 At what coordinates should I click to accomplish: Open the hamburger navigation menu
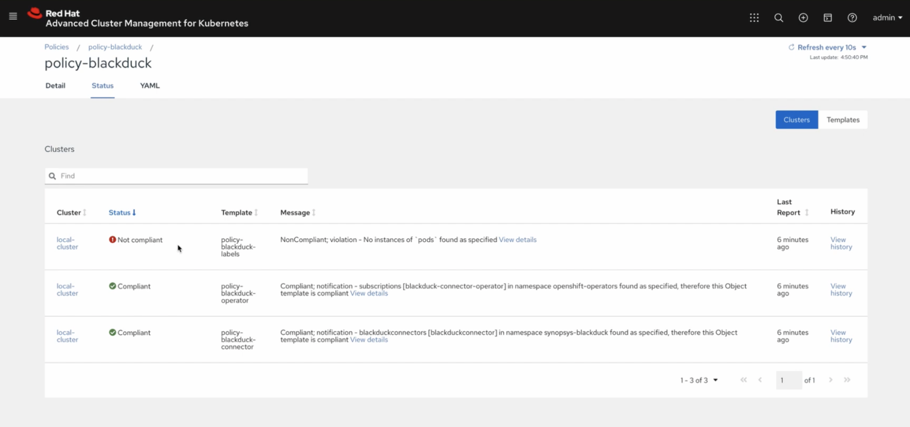point(13,17)
